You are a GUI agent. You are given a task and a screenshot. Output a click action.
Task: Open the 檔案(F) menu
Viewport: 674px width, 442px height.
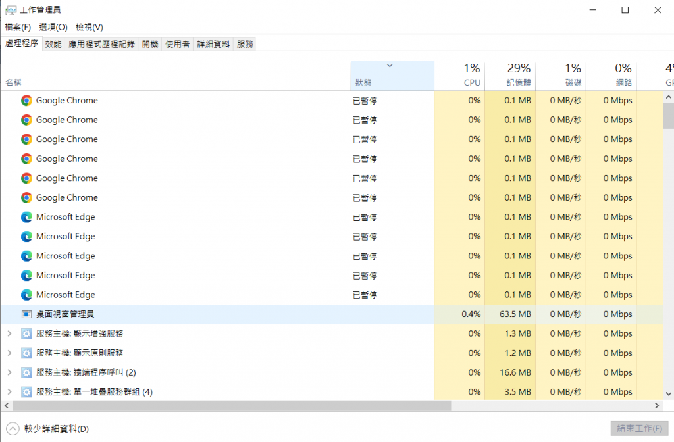click(18, 27)
